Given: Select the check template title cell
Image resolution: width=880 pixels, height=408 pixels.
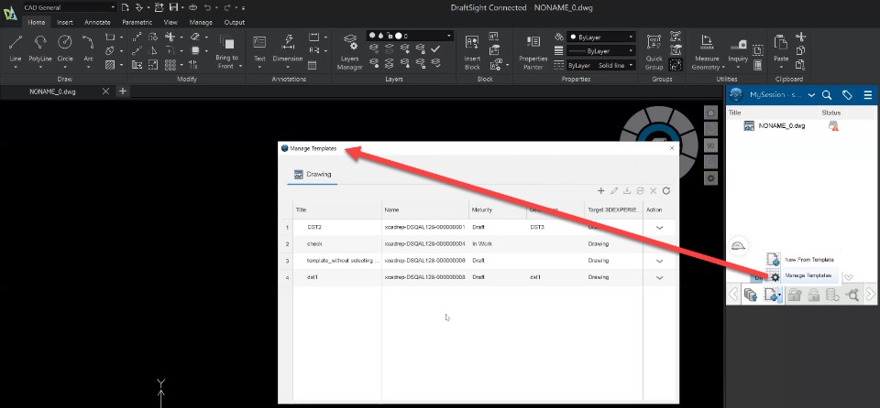Looking at the screenshot, I should pyautogui.click(x=336, y=244).
